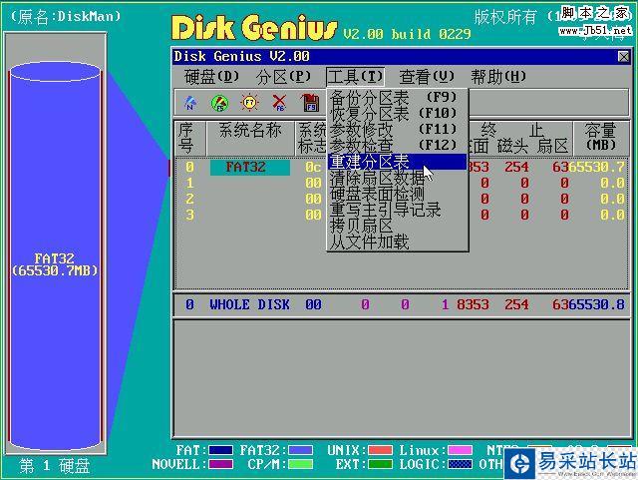Choose 拷贝扇区 from tools menu

[x=397, y=226]
